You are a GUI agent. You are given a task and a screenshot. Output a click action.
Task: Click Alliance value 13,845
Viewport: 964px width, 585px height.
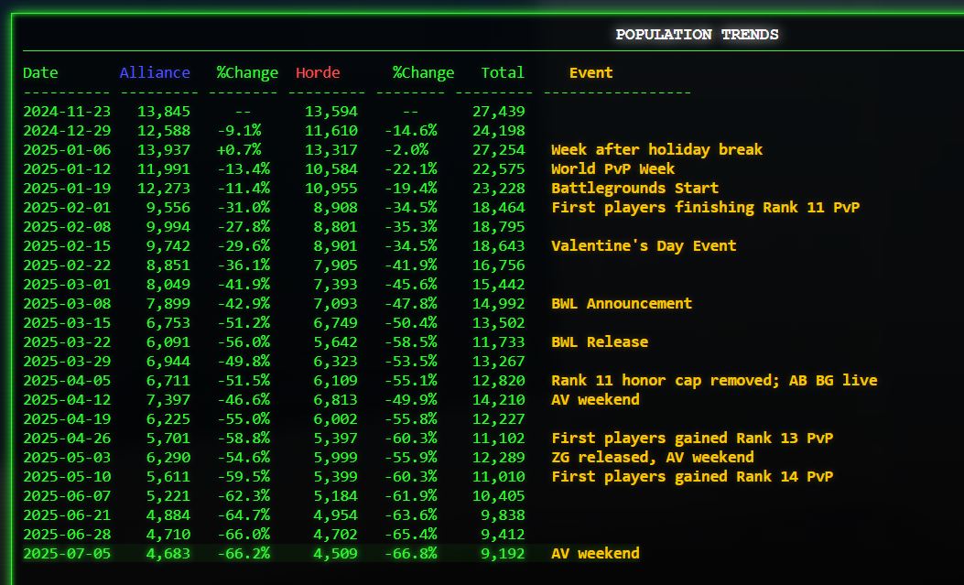click(x=164, y=111)
